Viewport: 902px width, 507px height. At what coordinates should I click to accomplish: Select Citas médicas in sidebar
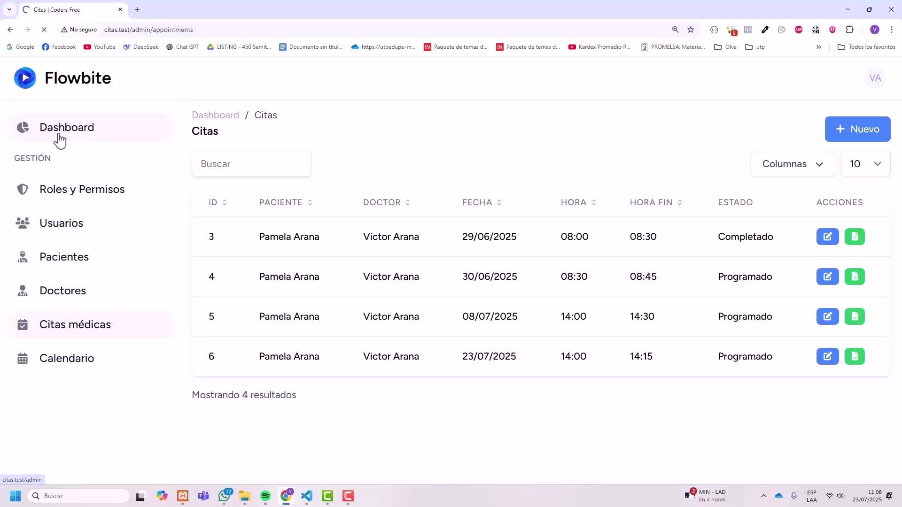coord(90,324)
